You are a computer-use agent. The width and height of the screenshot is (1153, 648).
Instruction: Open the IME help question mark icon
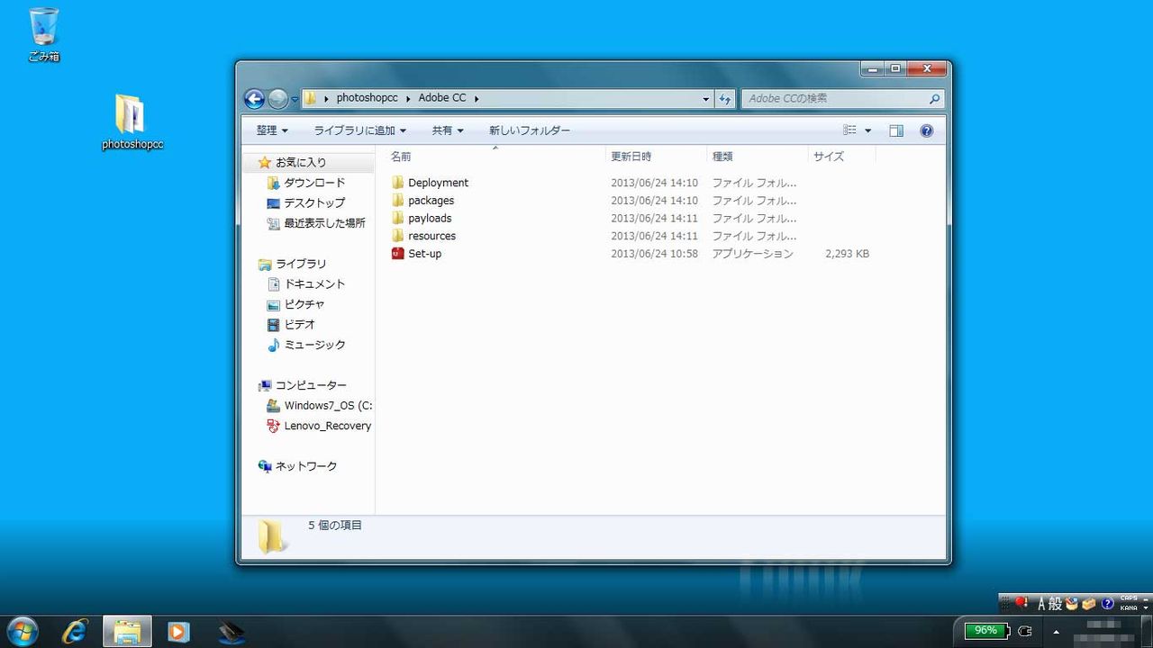click(x=1108, y=603)
